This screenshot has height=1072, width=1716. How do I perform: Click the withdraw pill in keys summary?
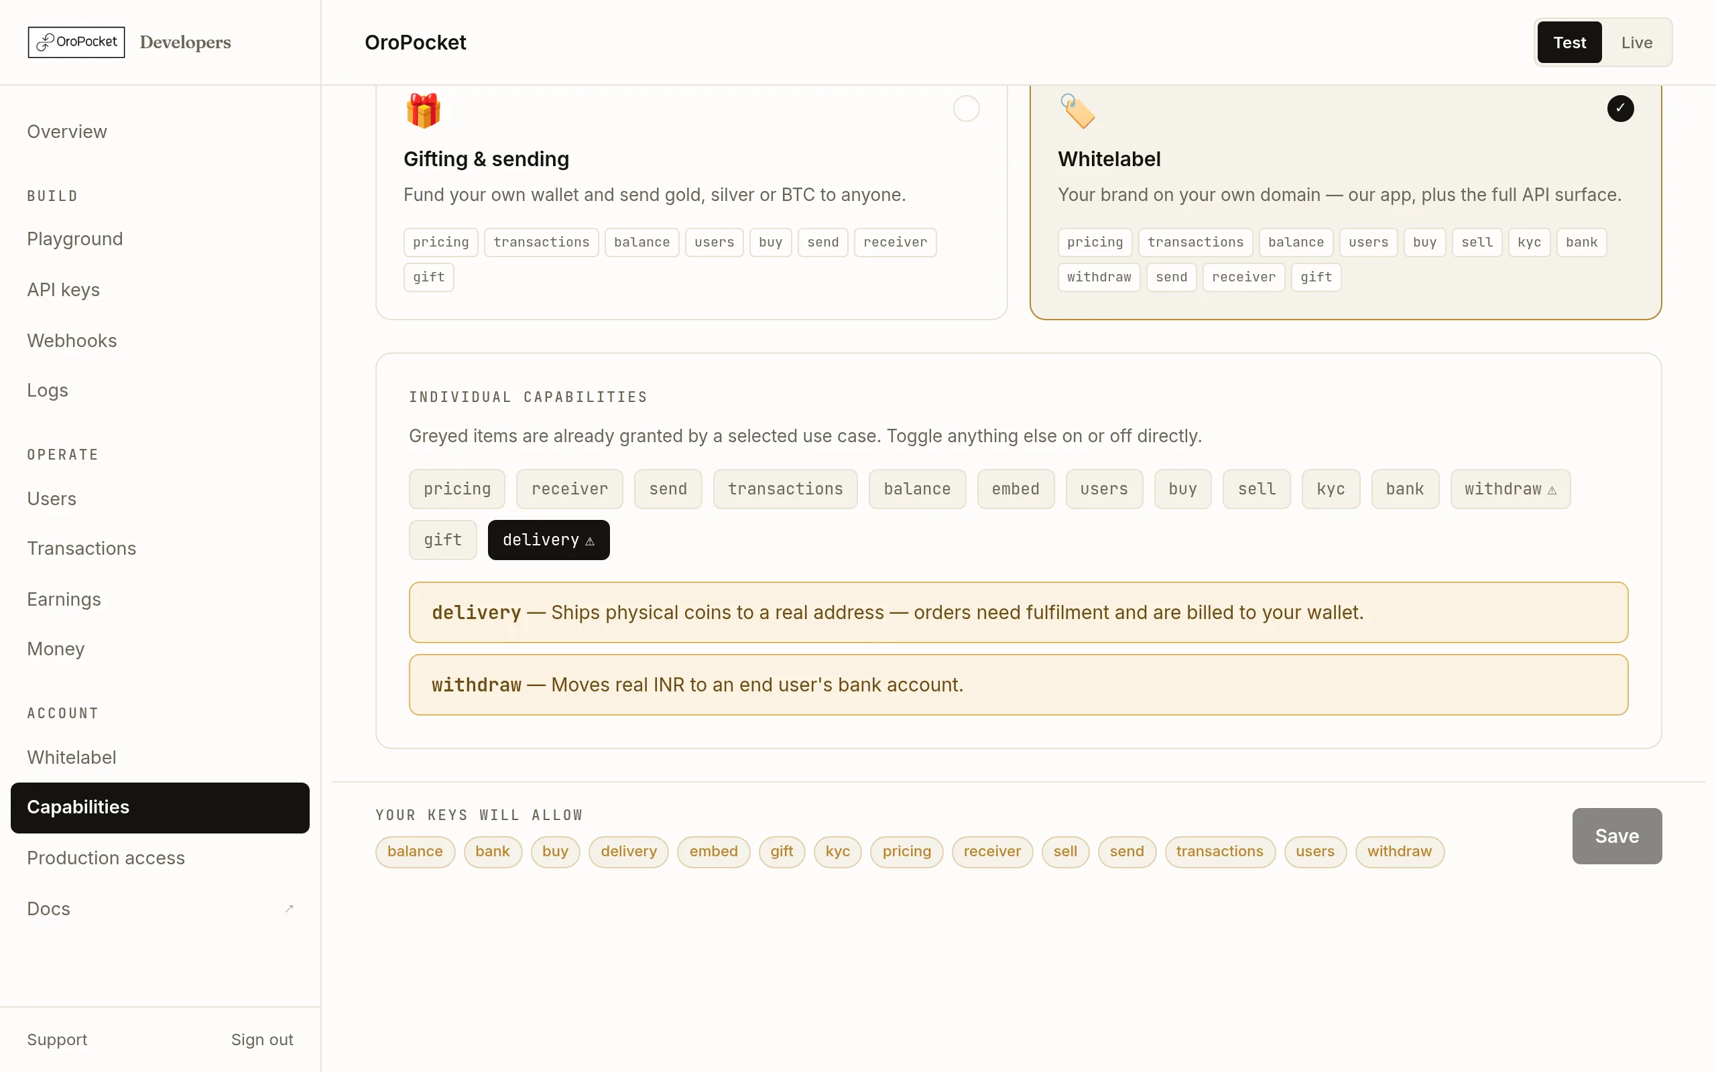(x=1399, y=852)
